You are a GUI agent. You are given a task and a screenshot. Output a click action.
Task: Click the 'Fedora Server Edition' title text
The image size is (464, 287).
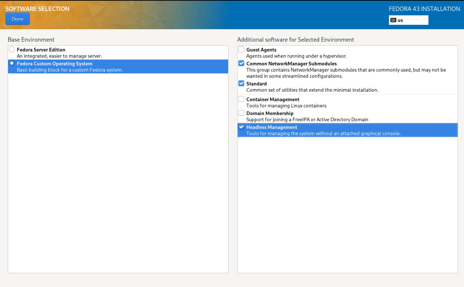[x=41, y=50]
